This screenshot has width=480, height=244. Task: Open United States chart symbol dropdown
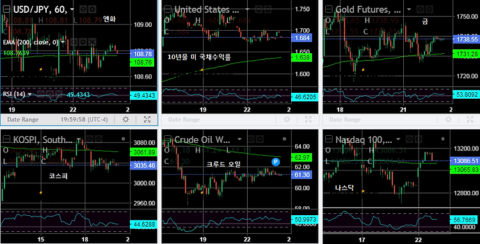[247, 10]
